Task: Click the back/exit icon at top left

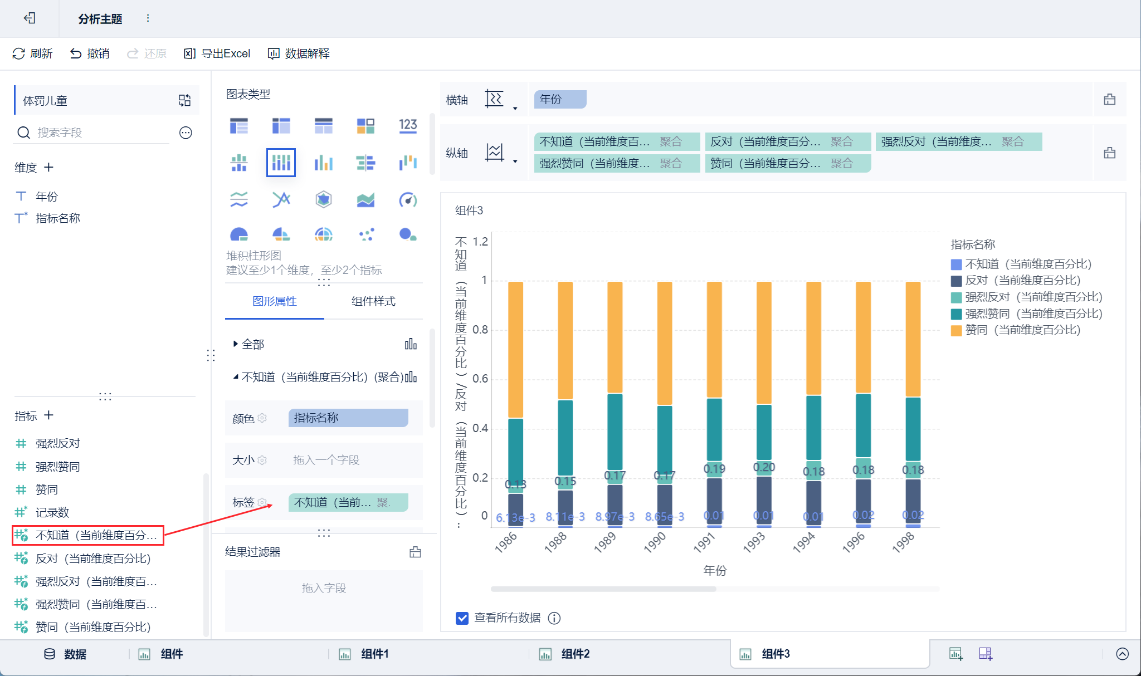Action: tap(30, 18)
